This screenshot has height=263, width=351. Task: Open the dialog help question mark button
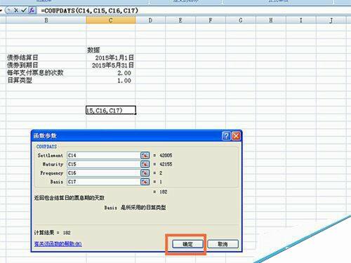[226, 136]
